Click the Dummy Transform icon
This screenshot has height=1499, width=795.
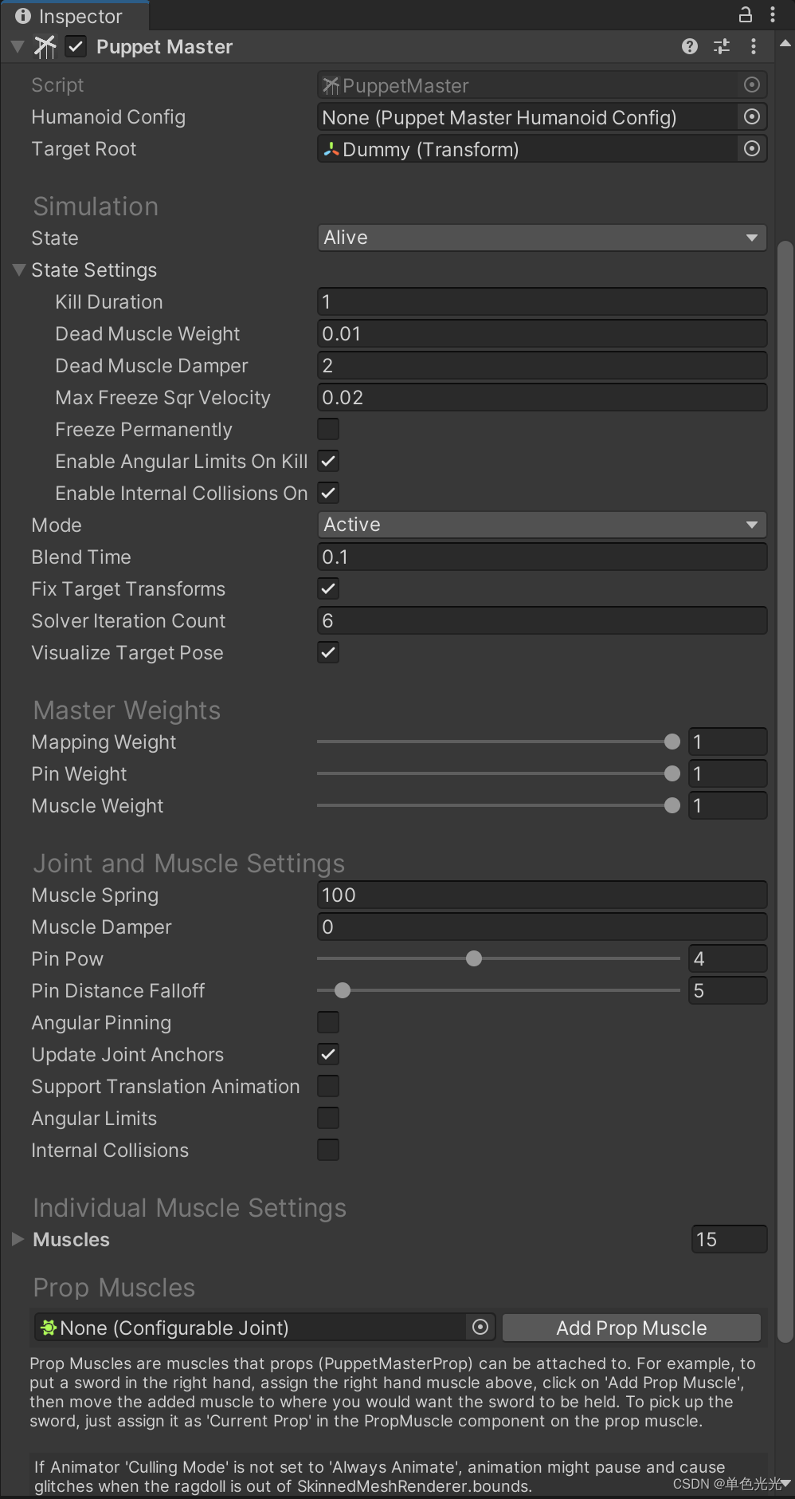(x=331, y=149)
